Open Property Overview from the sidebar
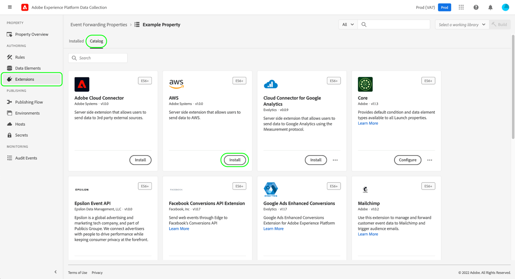 click(x=30, y=34)
